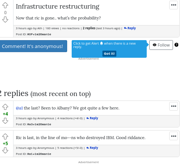The image size is (188, 168).
Task: Click the '5 reactions (+5/-0)' text
Action: [70, 148]
